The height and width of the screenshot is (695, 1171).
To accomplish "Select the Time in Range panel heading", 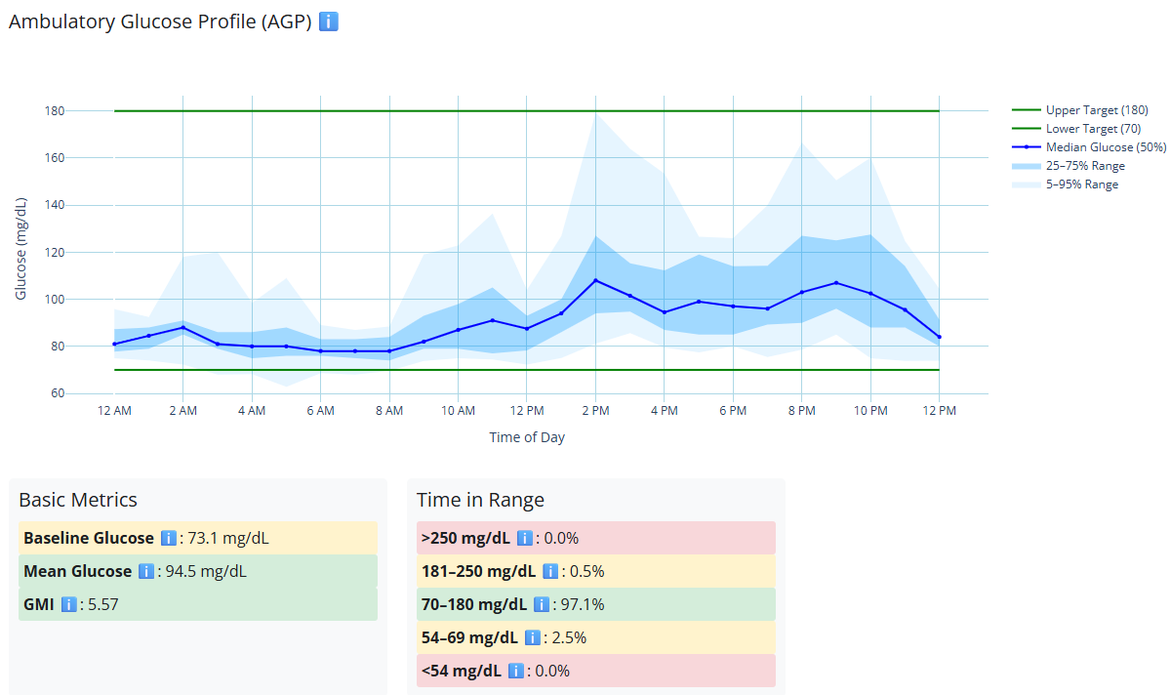I will click(x=480, y=500).
